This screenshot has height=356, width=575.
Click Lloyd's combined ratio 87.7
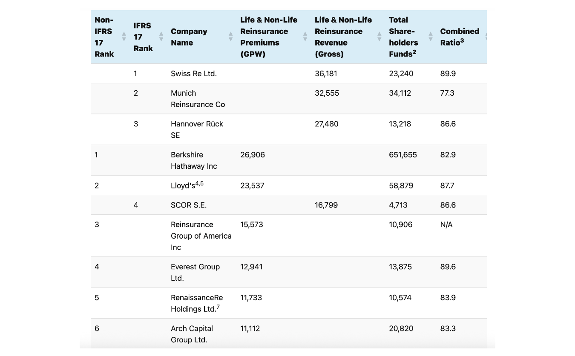pyautogui.click(x=448, y=185)
